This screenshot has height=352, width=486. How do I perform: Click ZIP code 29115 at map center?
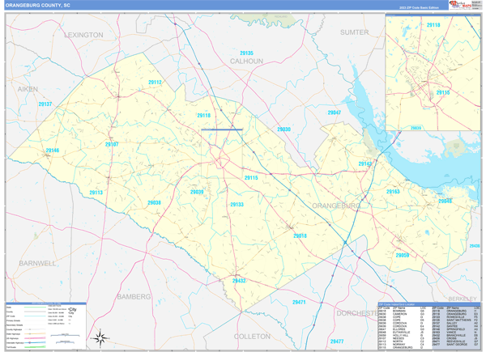point(250,177)
